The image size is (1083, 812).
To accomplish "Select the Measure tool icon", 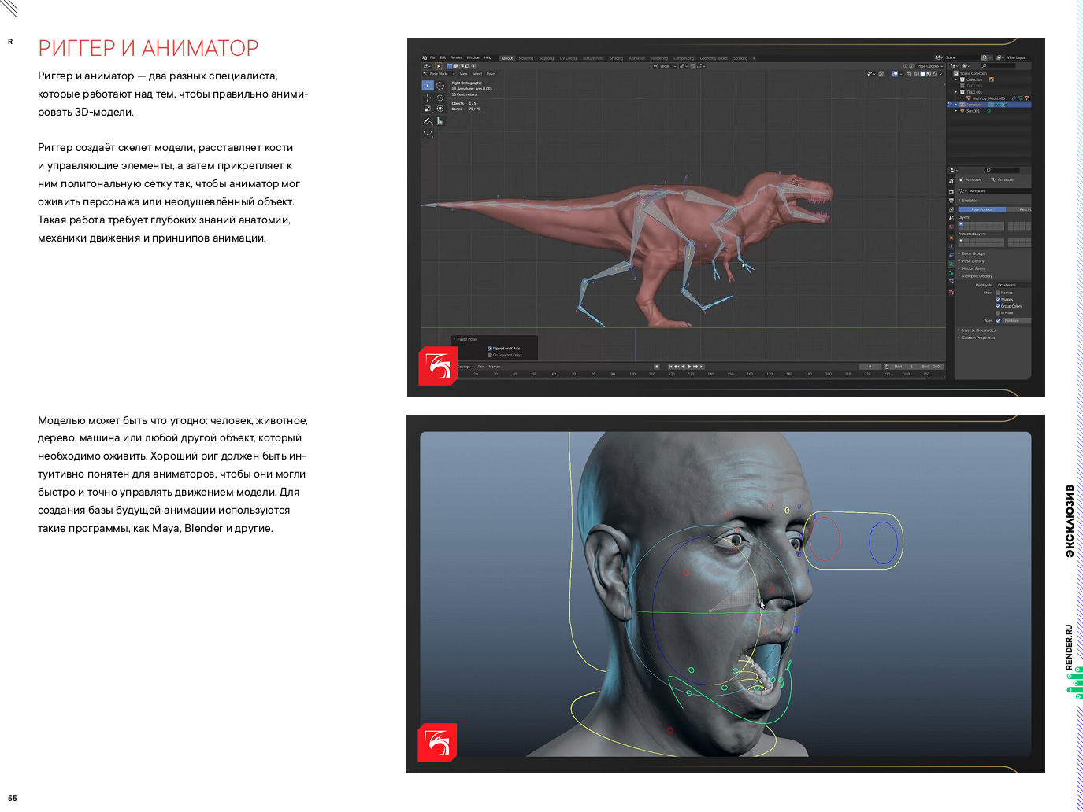I will tap(440, 121).
